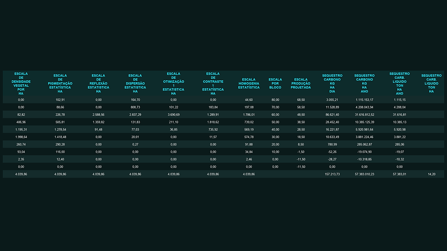Viewport: 447px width, 251px height.
Task: Select the cell showing 505,81
Action: 60,122
